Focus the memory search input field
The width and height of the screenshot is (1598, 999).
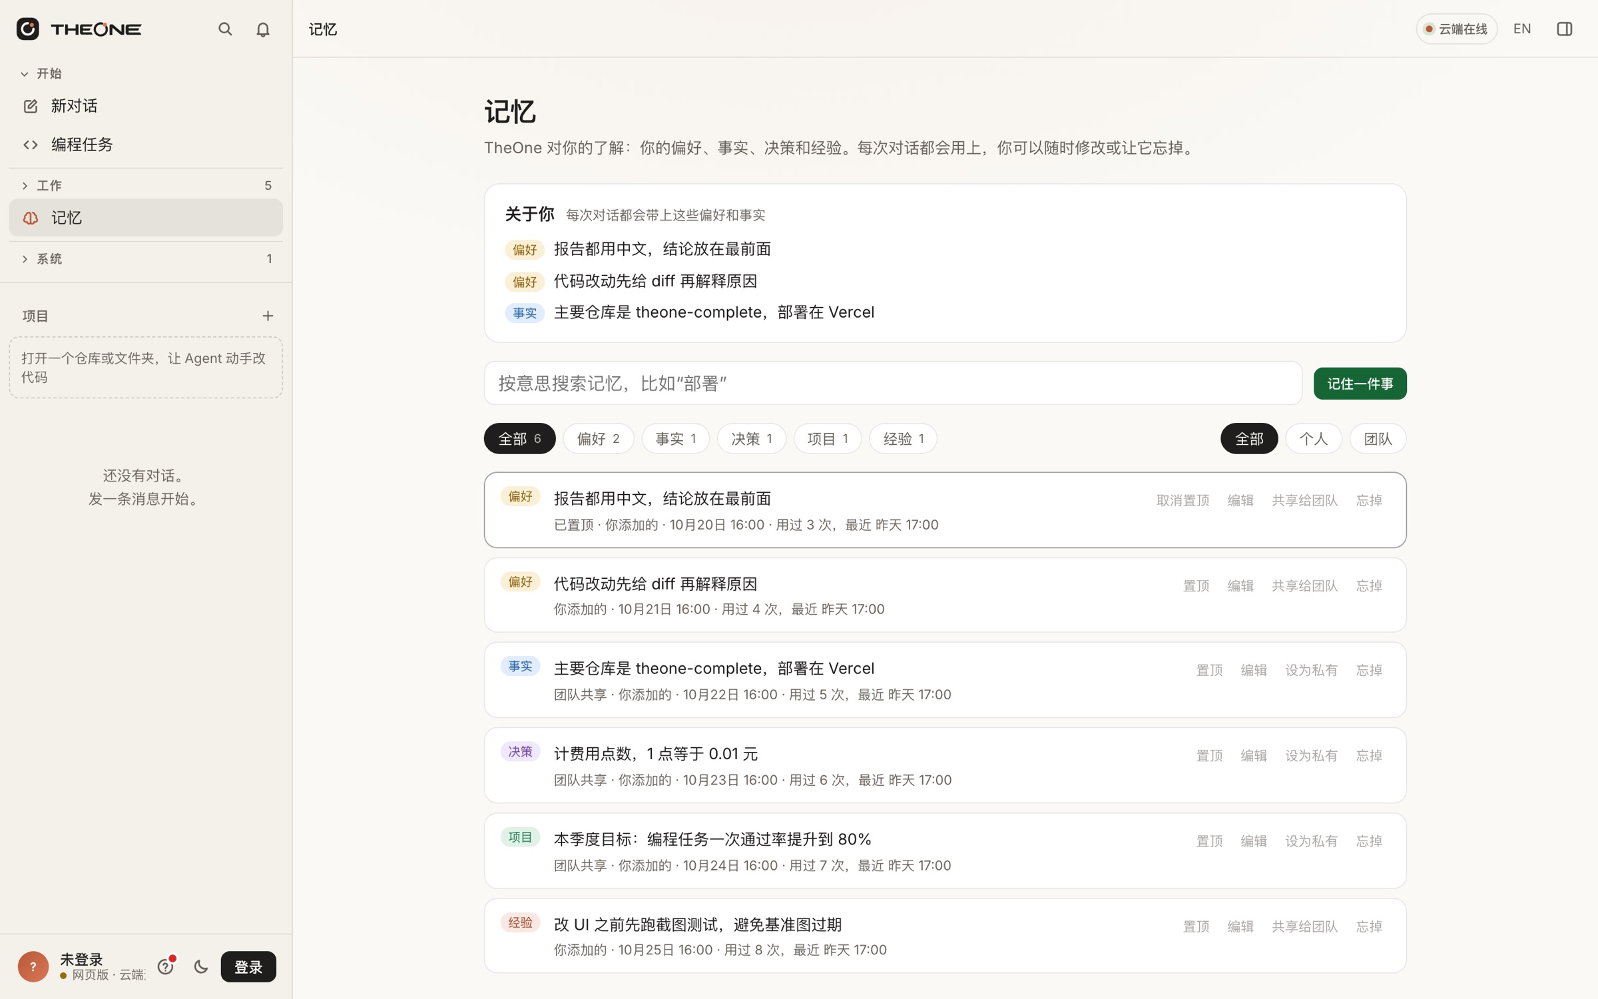point(893,384)
